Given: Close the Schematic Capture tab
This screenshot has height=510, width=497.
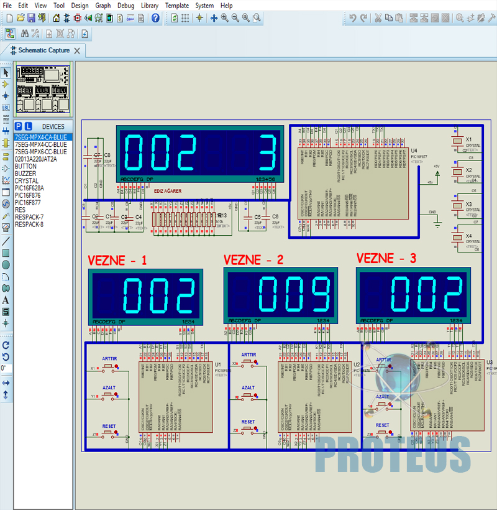Looking at the screenshot, I should 77,50.
